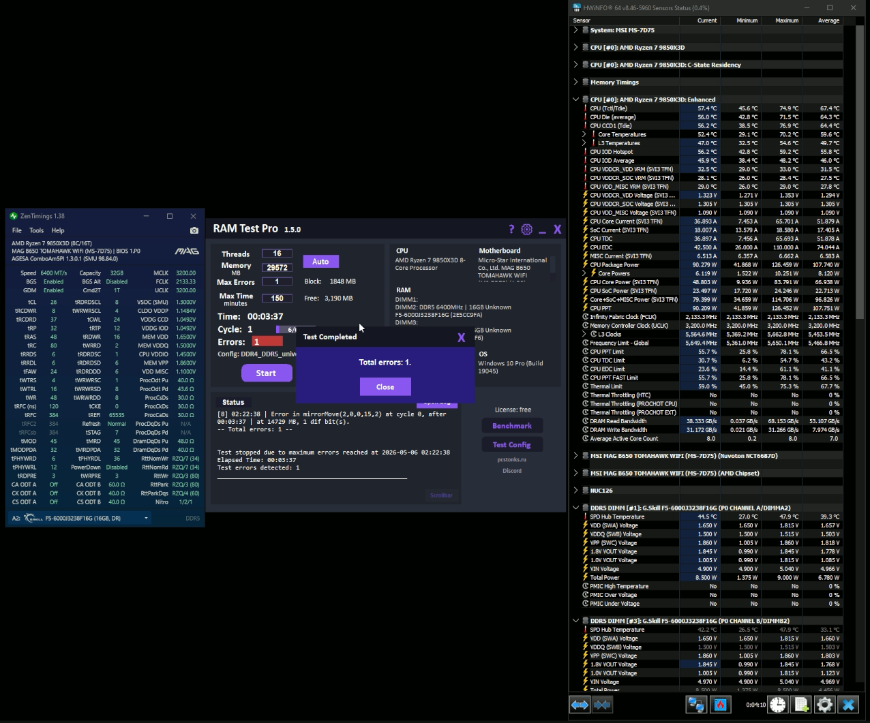Open Test Config in RAM Test Pro
The height and width of the screenshot is (723, 870).
511,444
